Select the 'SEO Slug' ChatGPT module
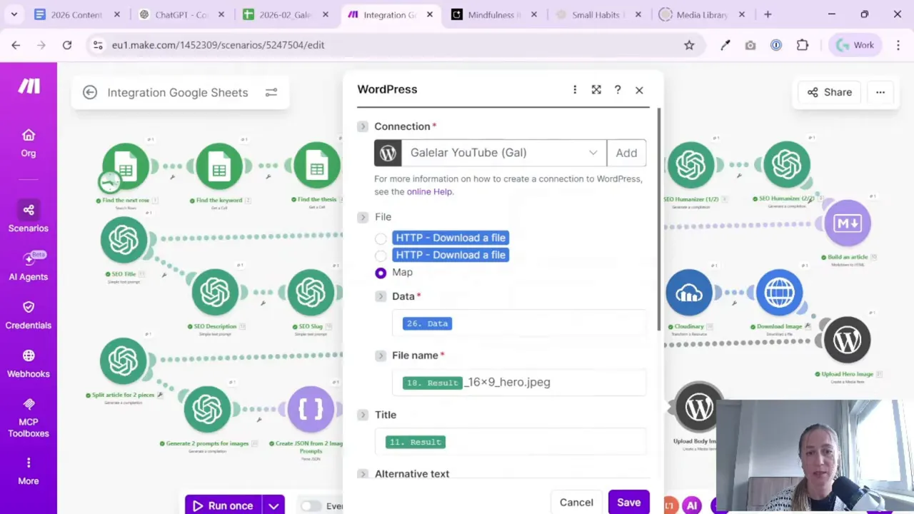This screenshot has width=914, height=514. point(311,292)
